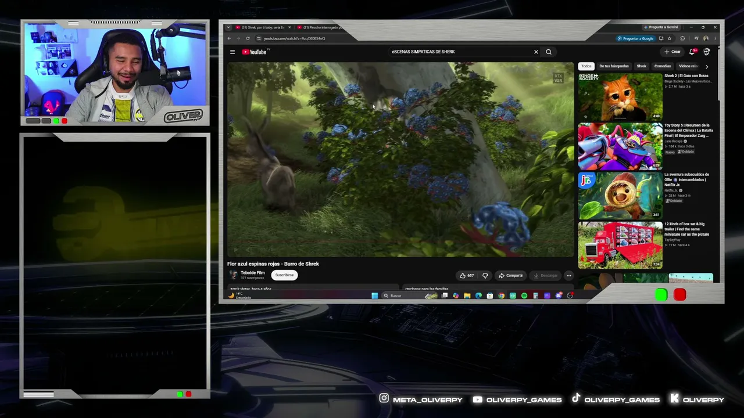Switch to the Pinocho interrogado tab
The image size is (744, 418).
(x=319, y=27)
